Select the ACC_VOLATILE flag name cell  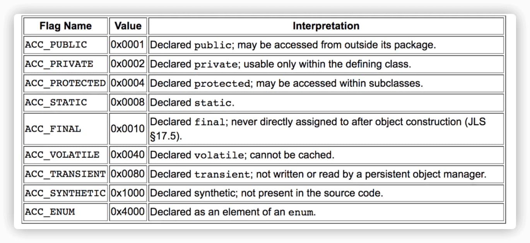point(65,155)
